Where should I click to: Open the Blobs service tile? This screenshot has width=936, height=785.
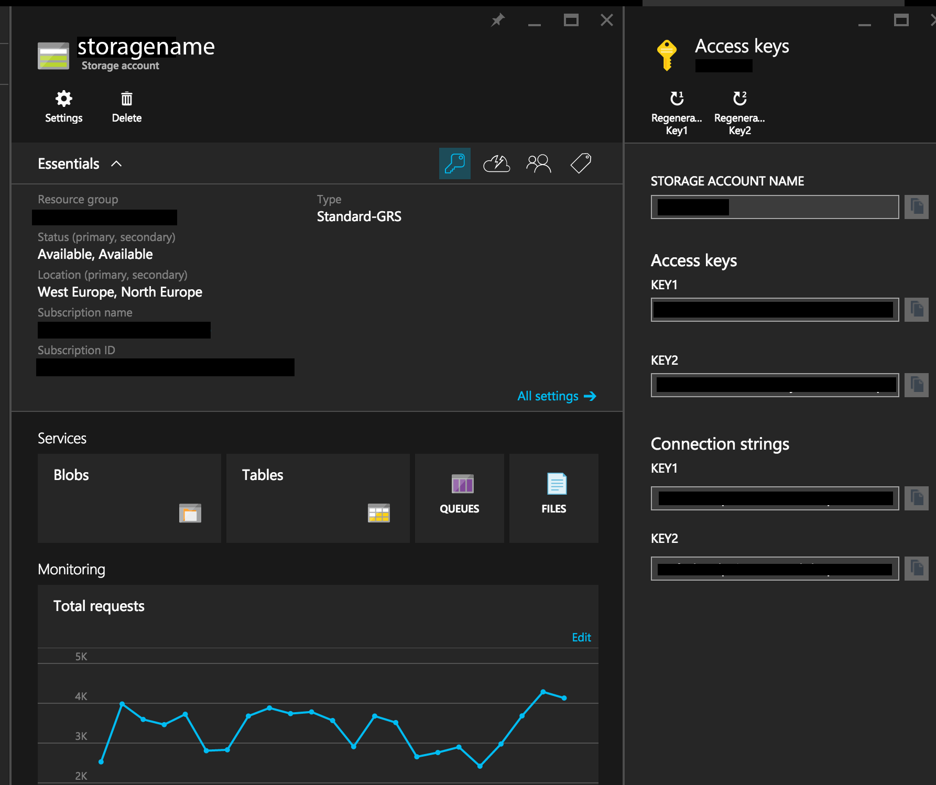point(129,498)
